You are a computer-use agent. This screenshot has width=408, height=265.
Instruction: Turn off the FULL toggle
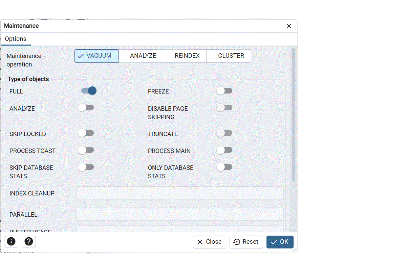coord(89,91)
